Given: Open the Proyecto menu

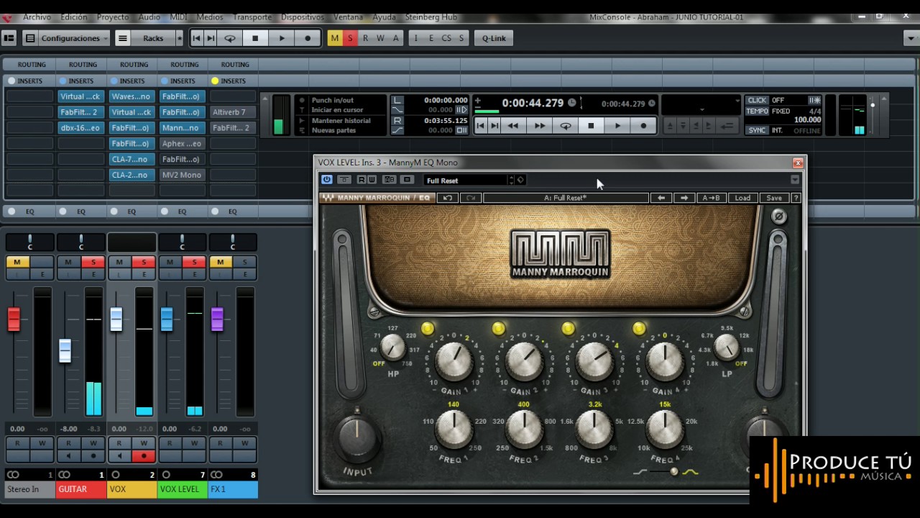Looking at the screenshot, I should click(113, 17).
